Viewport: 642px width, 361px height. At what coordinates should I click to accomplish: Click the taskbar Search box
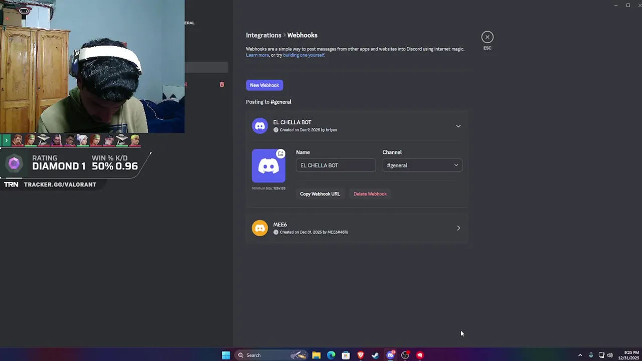point(271,355)
